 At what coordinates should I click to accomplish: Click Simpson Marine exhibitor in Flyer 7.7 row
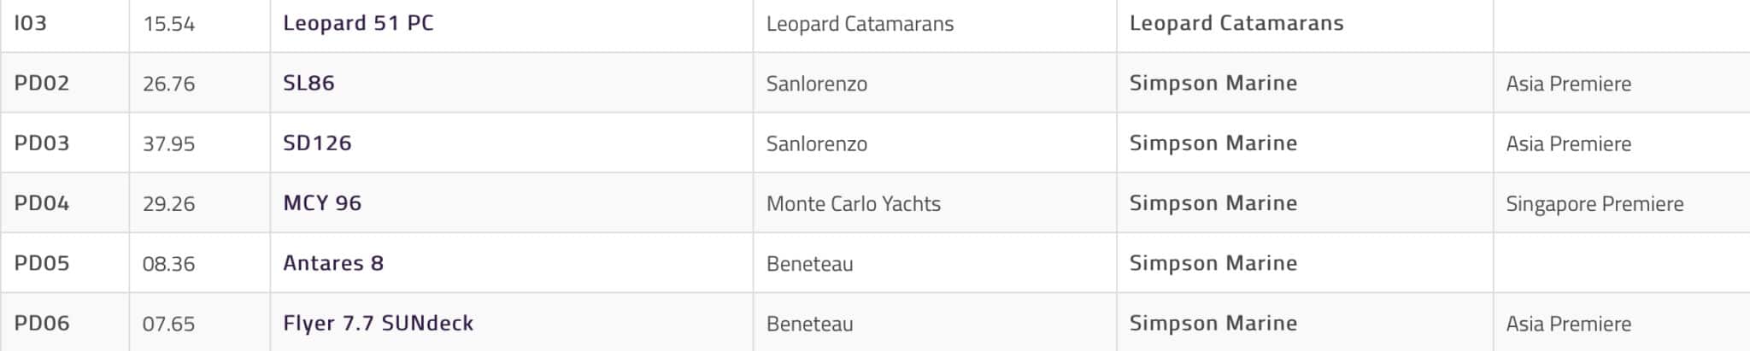[x=1213, y=323]
